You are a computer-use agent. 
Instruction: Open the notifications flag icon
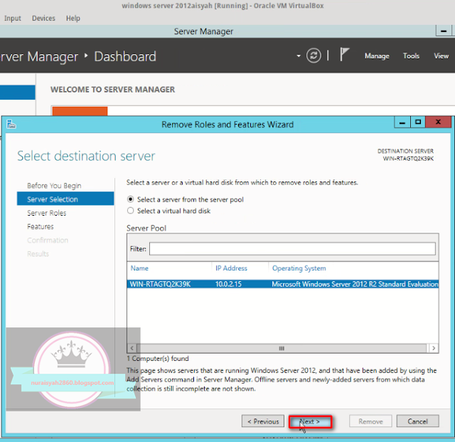(344, 54)
